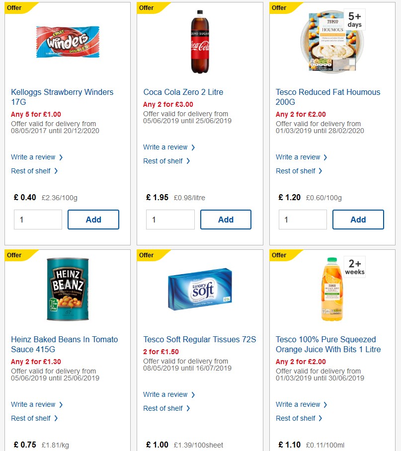401x451 pixels.
Task: View Rest of shelf for Heinz Baked Beans
Action: click(32, 418)
